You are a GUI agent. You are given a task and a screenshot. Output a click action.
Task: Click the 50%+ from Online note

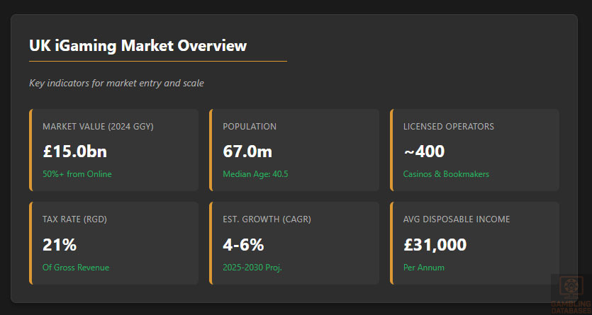click(x=77, y=174)
